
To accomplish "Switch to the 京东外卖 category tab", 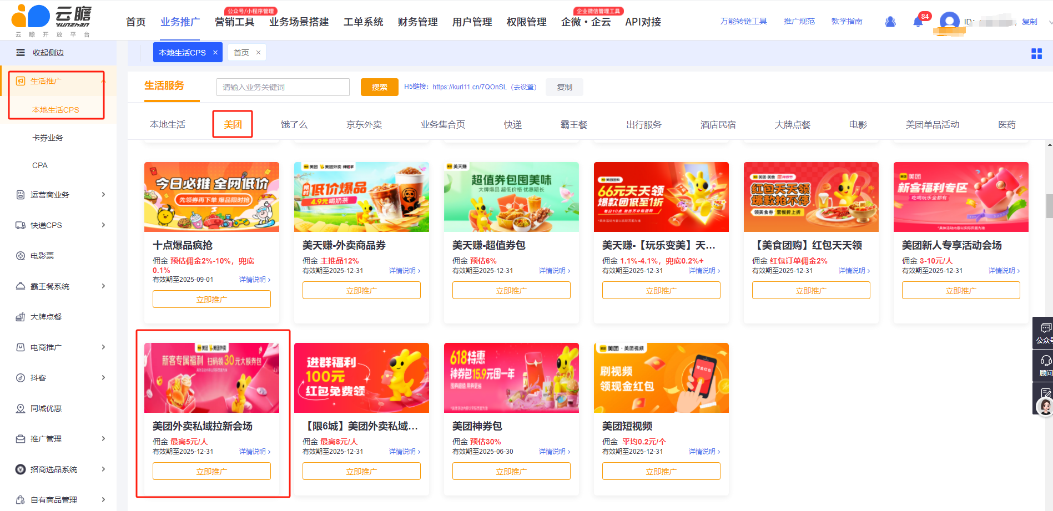I will point(364,124).
